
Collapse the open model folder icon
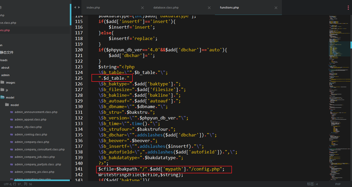pyautogui.click(x=3, y=97)
